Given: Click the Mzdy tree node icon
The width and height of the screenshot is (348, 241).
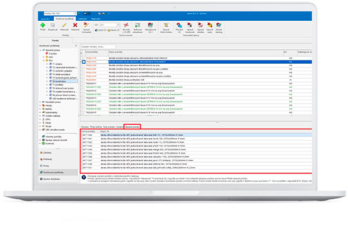Looking at the screenshot, I should click(44, 122).
